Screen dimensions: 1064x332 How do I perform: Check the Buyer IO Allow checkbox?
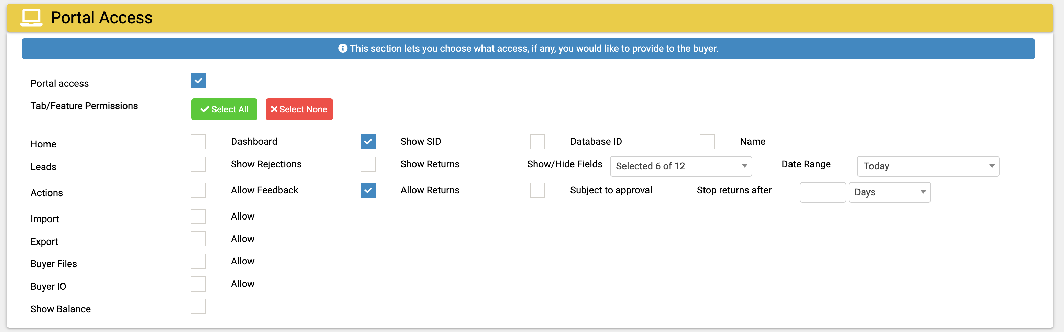click(x=198, y=284)
